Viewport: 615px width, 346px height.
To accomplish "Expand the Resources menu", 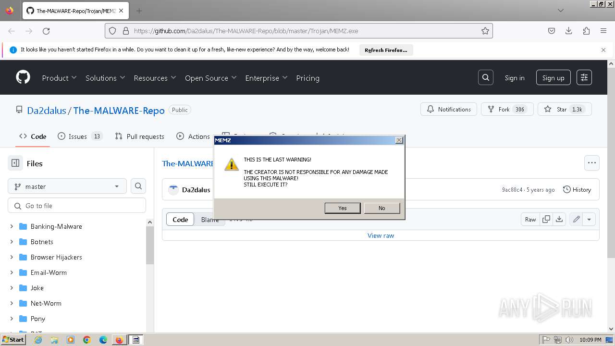I will pyautogui.click(x=155, y=78).
